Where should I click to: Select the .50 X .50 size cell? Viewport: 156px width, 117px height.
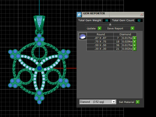[x=100, y=45]
